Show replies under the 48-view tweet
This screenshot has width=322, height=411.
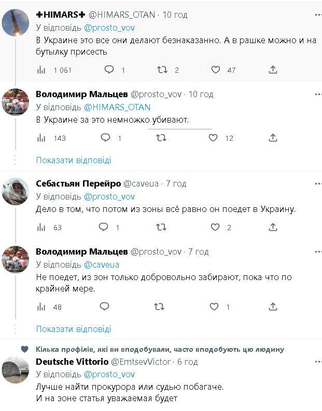(x=74, y=329)
